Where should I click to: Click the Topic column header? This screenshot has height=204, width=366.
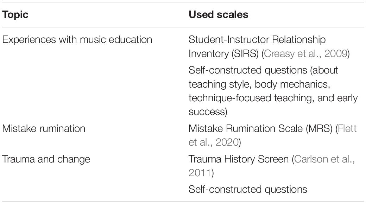click(15, 14)
